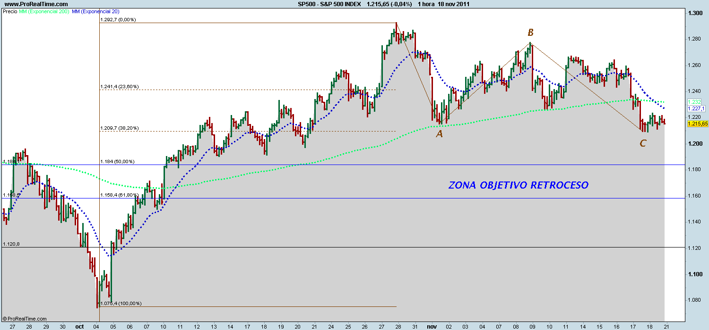709x330 pixels.
Task: Click Fibonacci label 1.292,7 (0,00%)
Action: click(x=118, y=20)
